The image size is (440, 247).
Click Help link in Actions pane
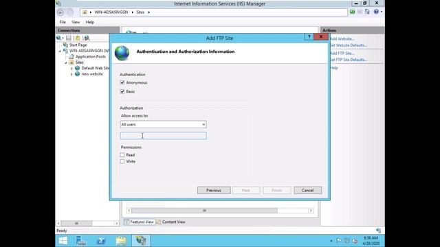tap(334, 68)
